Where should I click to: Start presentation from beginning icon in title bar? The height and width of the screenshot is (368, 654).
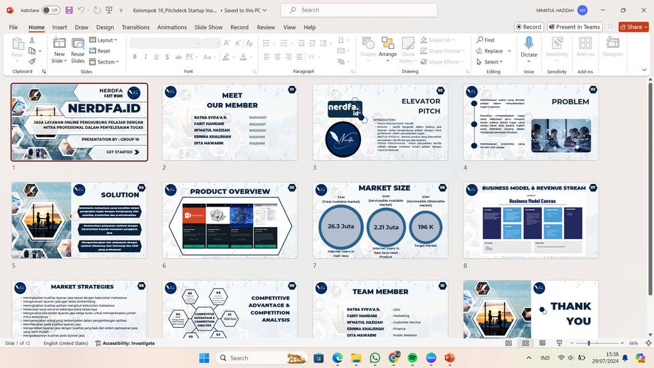[109, 10]
